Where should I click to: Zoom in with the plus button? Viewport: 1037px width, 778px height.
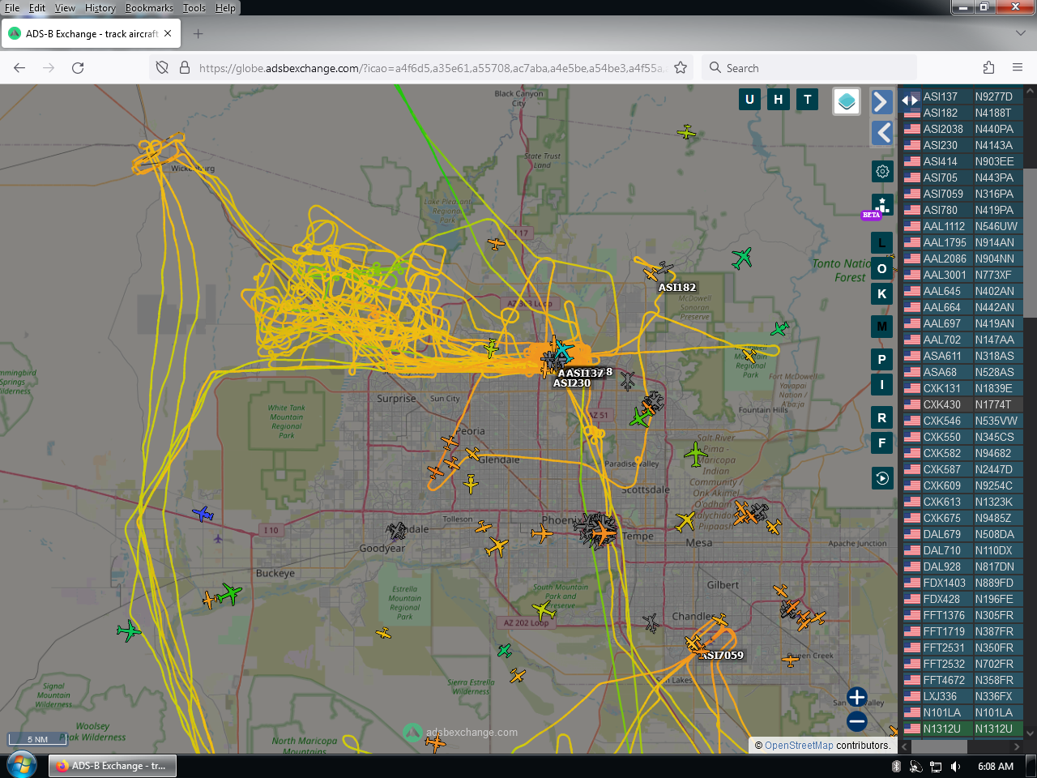(857, 697)
